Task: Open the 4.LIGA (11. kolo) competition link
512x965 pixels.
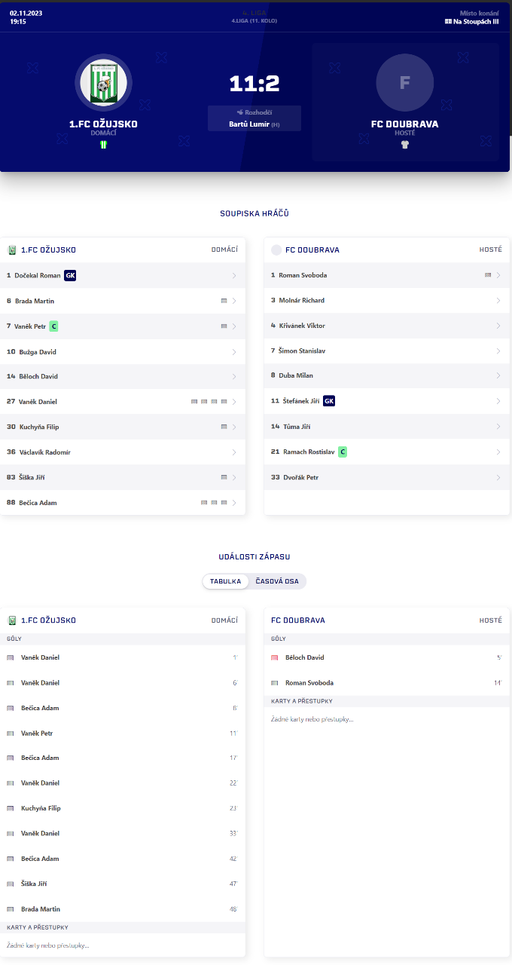Action: coord(254,20)
